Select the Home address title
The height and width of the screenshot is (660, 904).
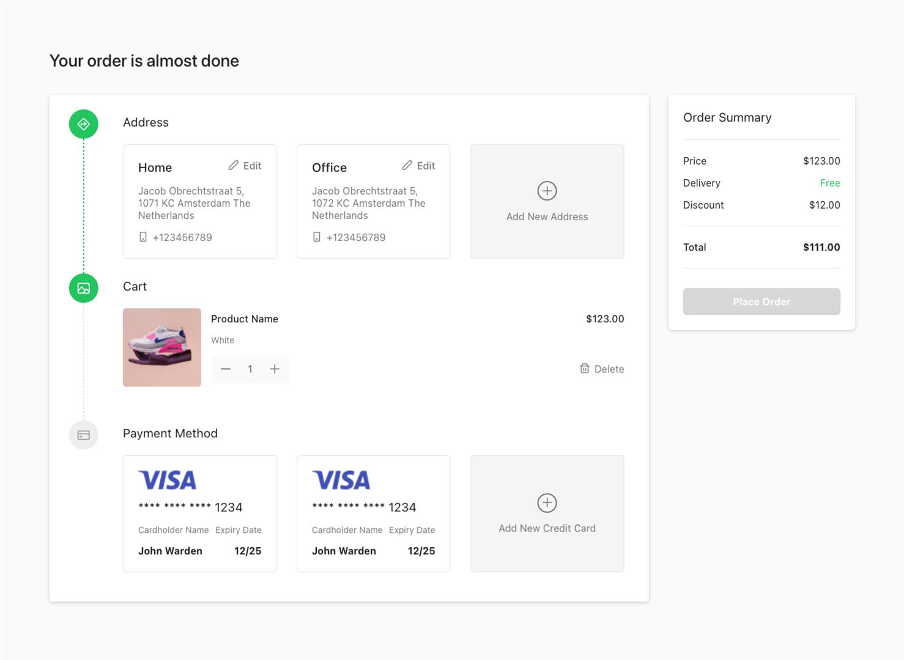pyautogui.click(x=155, y=168)
